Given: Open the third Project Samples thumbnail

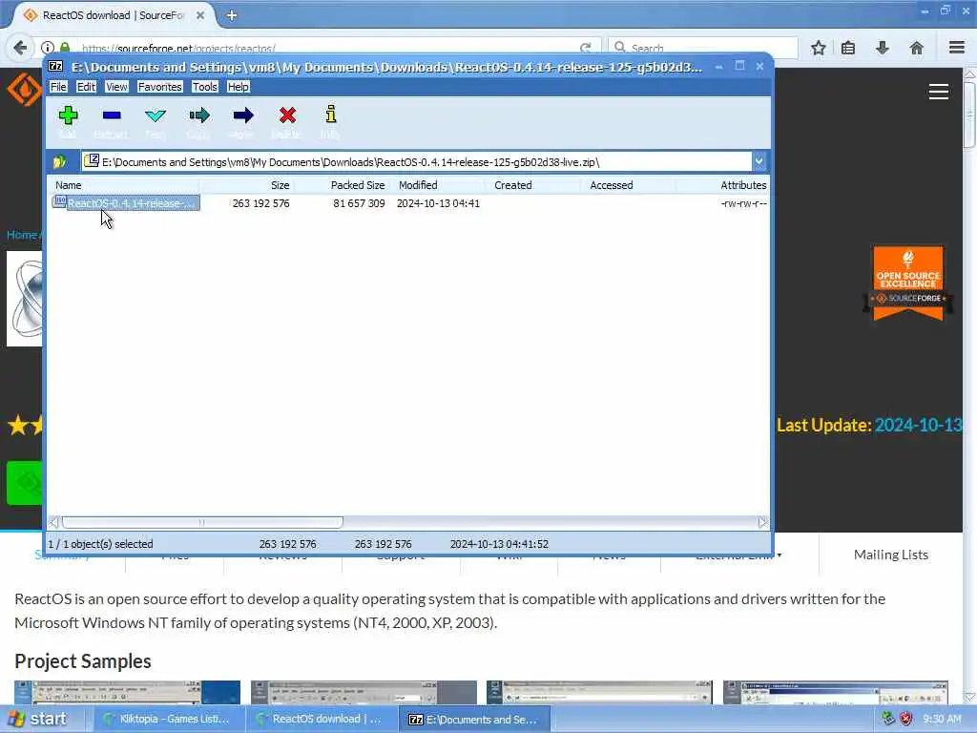Looking at the screenshot, I should click(x=599, y=693).
